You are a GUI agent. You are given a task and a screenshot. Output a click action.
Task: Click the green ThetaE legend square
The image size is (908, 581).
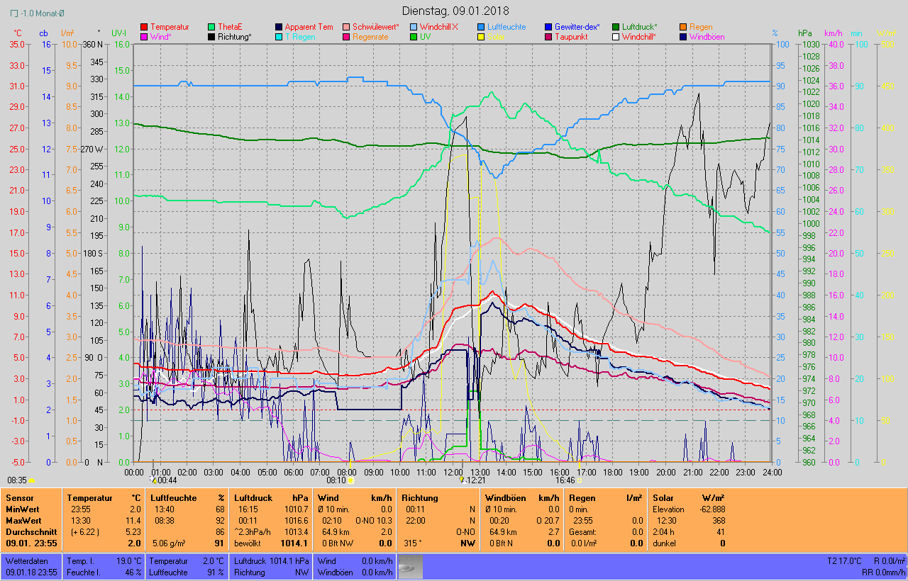[211, 27]
